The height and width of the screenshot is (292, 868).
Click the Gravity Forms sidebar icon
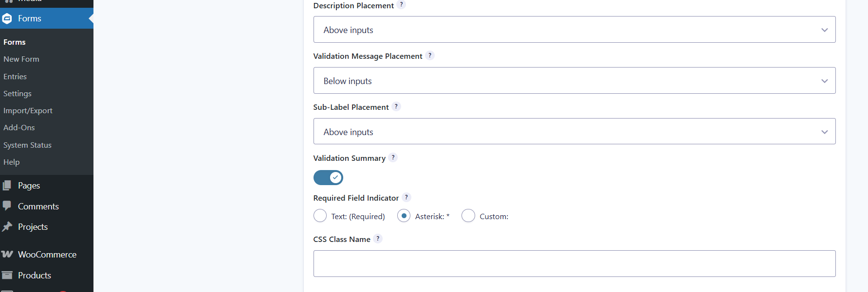7,18
